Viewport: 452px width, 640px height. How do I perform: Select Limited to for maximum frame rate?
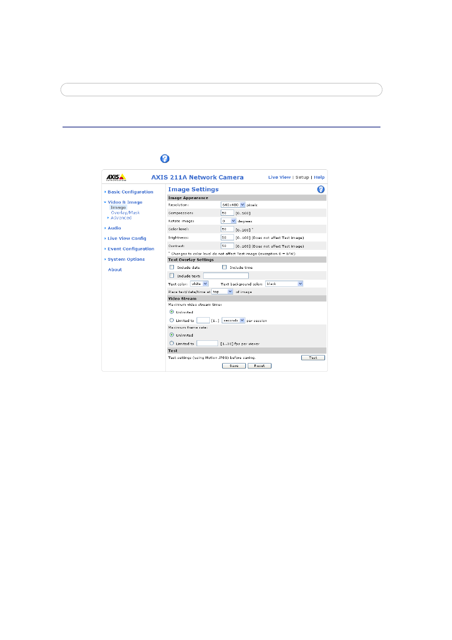coord(172,343)
